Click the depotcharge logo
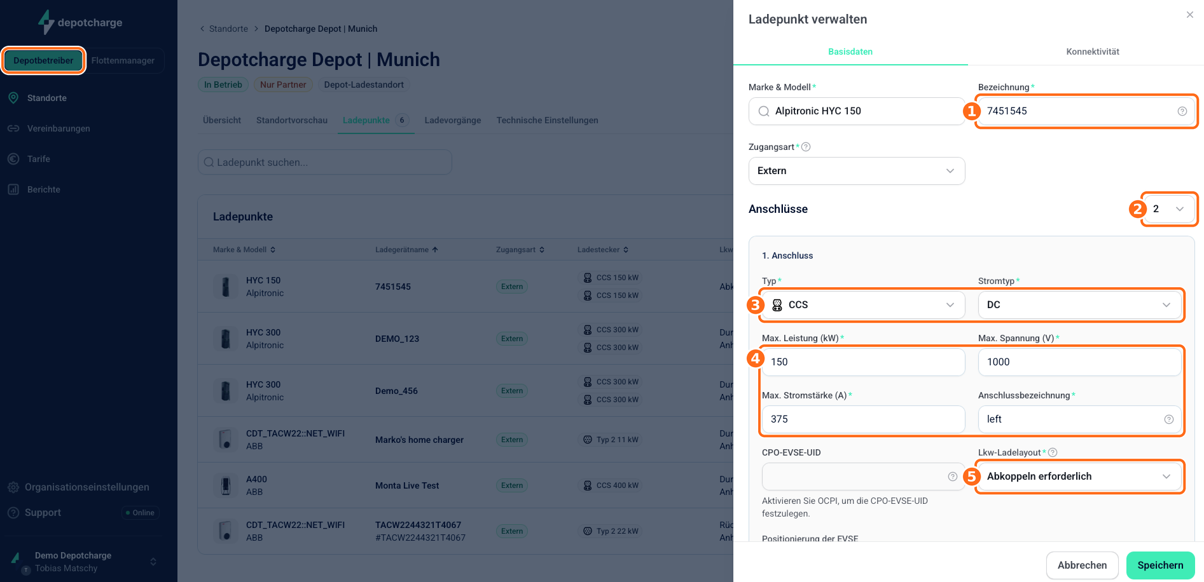This screenshot has width=1204, height=582. 80,22
